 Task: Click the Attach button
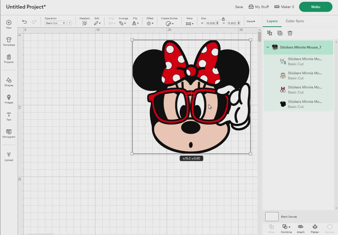point(301,228)
